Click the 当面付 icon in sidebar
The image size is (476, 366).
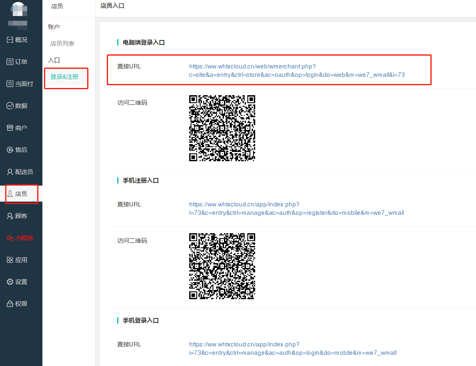coord(10,84)
